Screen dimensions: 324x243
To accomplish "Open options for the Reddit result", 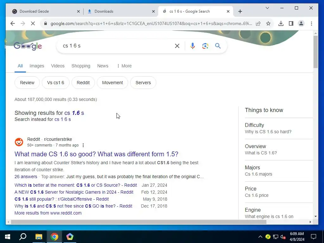I will [x=83, y=145].
